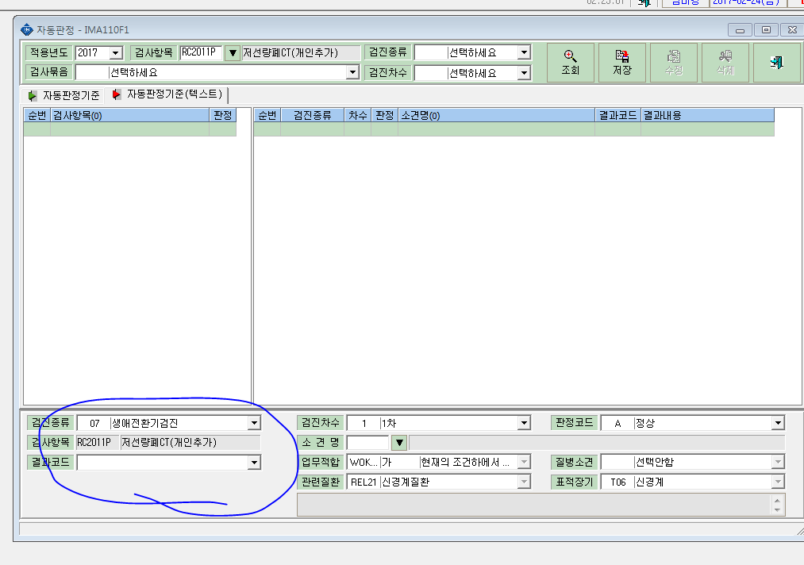This screenshot has height=565, width=804.
Task: Click the window logo icon before 자동판정 title
Action: coord(27,29)
